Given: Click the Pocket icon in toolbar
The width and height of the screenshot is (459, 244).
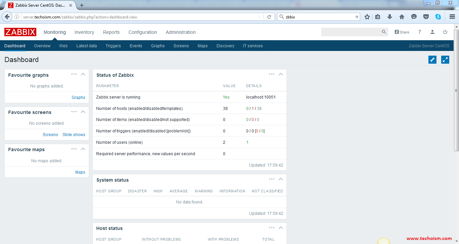Looking at the screenshot, I should pos(426,17).
